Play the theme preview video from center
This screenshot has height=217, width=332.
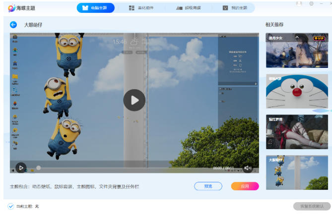pos(134,100)
